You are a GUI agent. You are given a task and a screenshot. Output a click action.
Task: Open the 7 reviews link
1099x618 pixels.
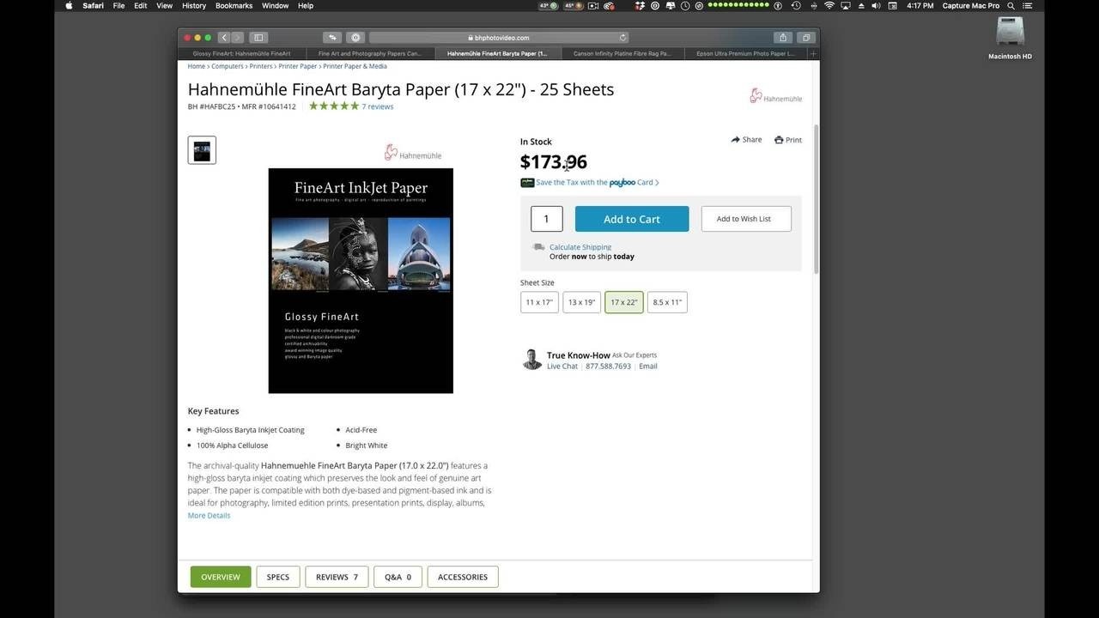(x=378, y=106)
